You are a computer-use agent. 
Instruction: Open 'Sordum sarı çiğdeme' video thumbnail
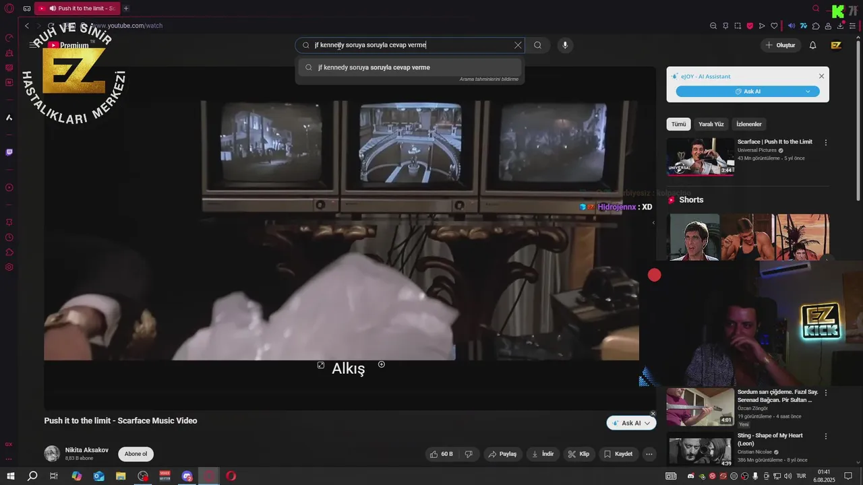[x=701, y=406]
